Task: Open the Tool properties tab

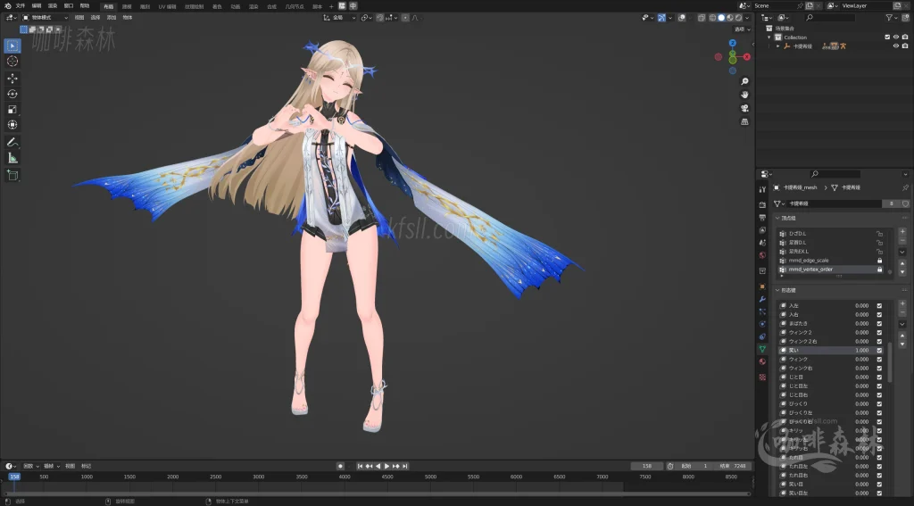Action: pos(762,190)
